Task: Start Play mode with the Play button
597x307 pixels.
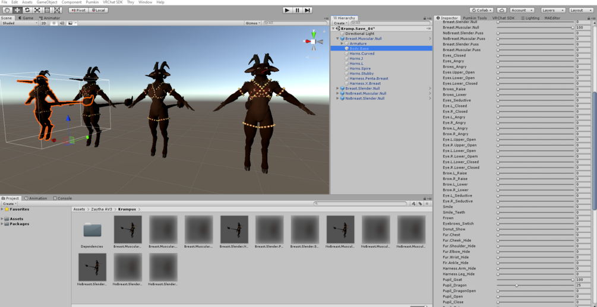Action: pos(287,10)
